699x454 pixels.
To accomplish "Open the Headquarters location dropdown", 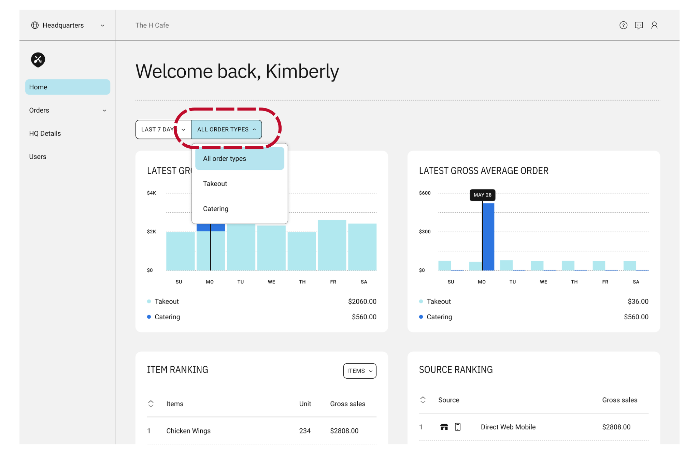I will tap(68, 25).
